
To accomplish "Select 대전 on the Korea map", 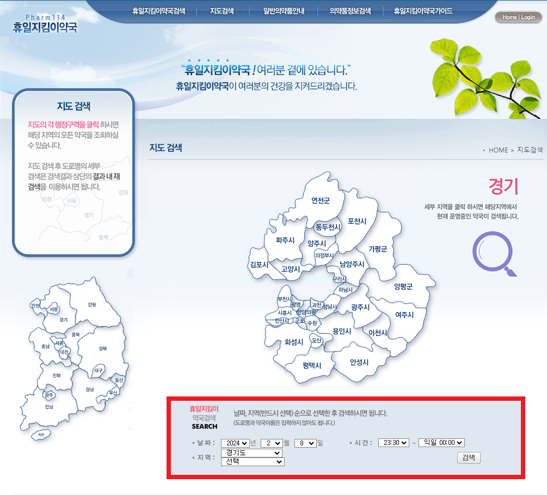I will [x=64, y=352].
